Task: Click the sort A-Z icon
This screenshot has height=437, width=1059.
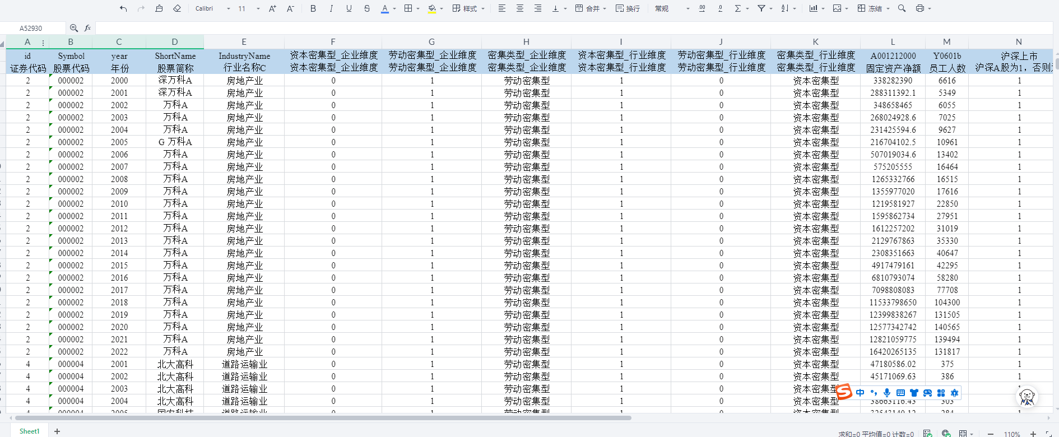Action: coord(785,8)
